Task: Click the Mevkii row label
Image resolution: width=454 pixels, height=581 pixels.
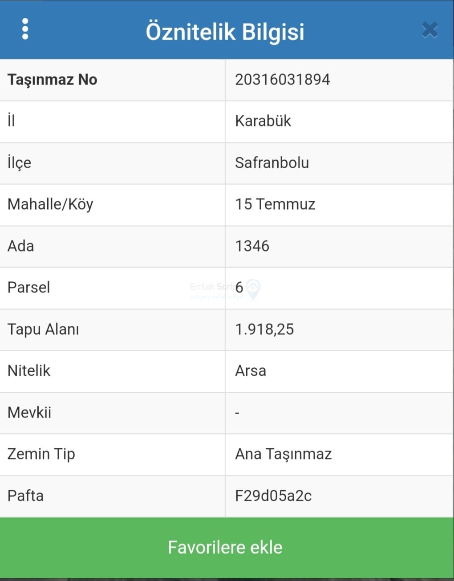Action: pyautogui.click(x=29, y=413)
